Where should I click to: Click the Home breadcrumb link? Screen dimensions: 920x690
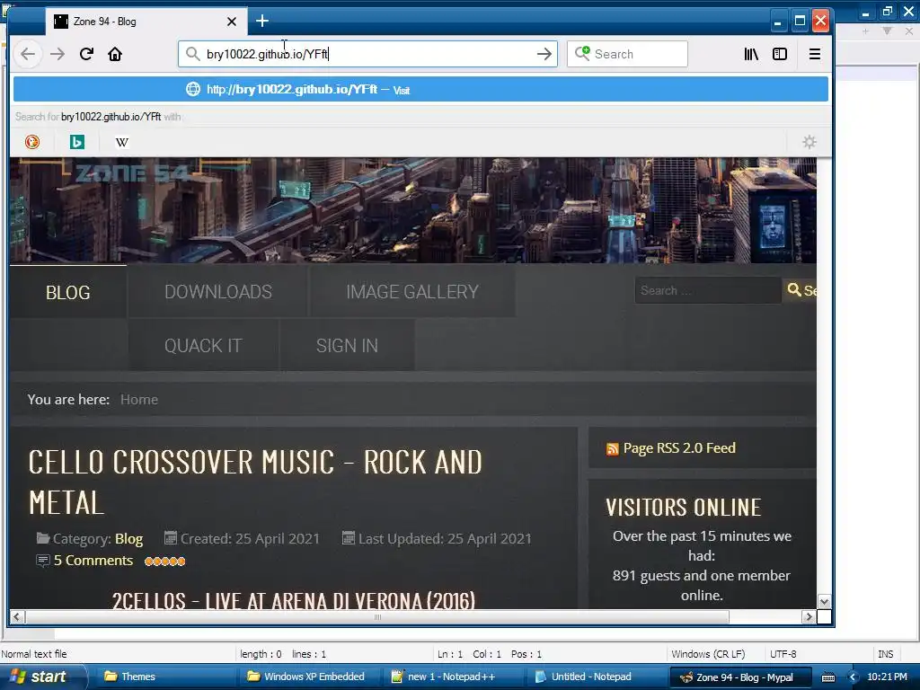point(139,400)
